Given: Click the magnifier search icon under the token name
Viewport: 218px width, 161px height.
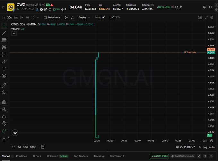Looking at the screenshot, I should click(50, 9).
